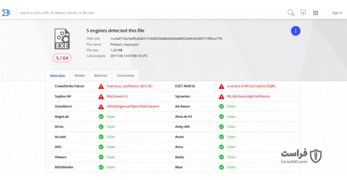Open the file upload icon

coord(303,12)
